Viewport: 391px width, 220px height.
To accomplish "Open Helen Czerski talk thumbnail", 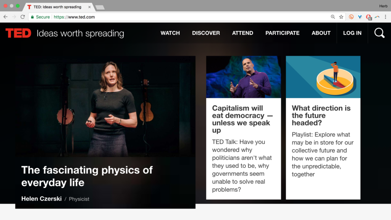I will 105,106.
